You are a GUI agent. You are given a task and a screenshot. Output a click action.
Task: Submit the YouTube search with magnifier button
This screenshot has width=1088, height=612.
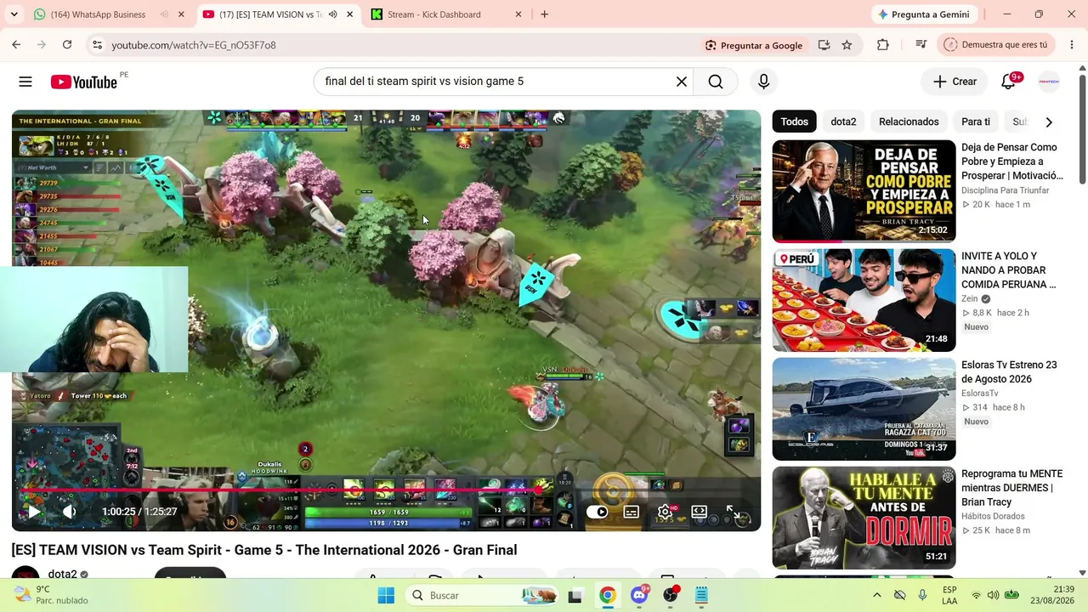pos(716,82)
